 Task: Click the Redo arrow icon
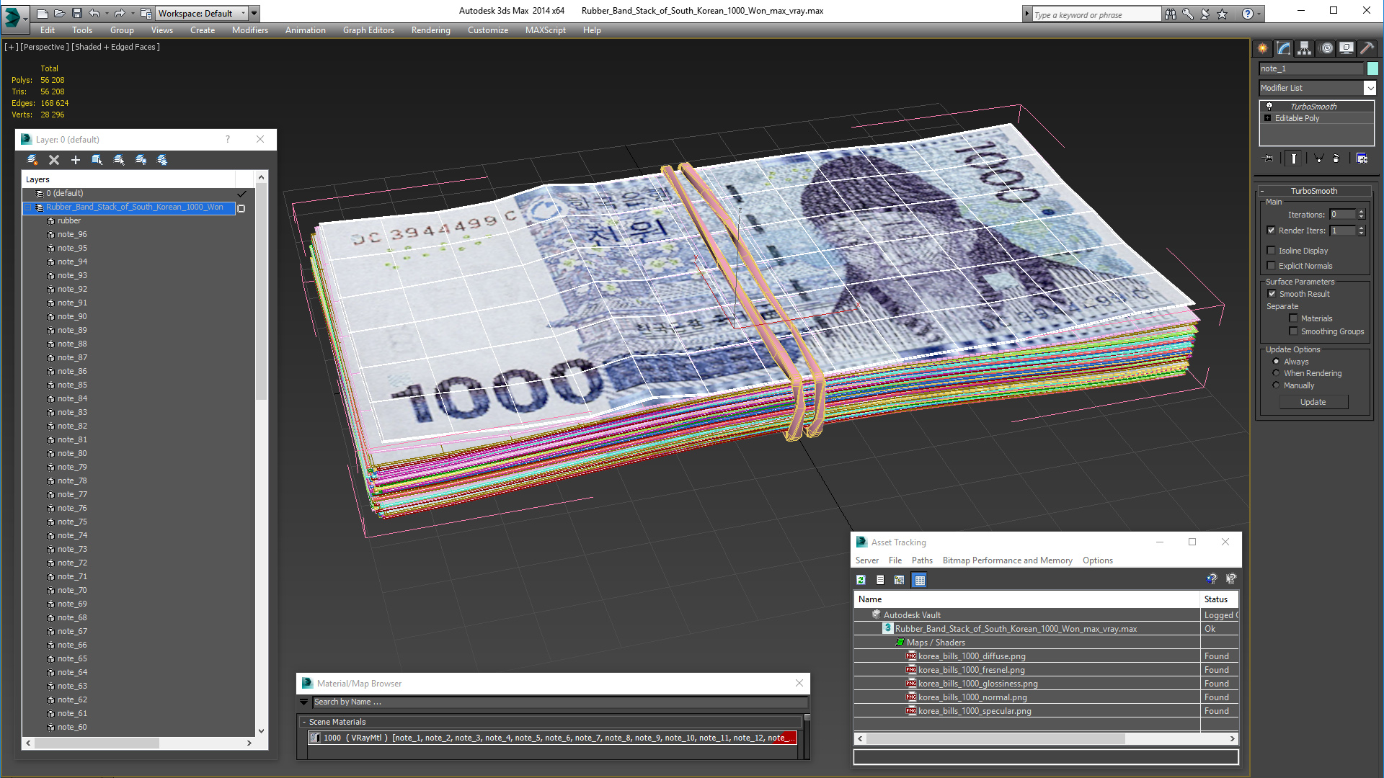click(x=120, y=13)
